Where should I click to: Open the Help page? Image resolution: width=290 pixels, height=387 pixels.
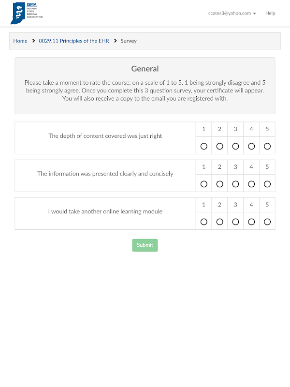(270, 13)
